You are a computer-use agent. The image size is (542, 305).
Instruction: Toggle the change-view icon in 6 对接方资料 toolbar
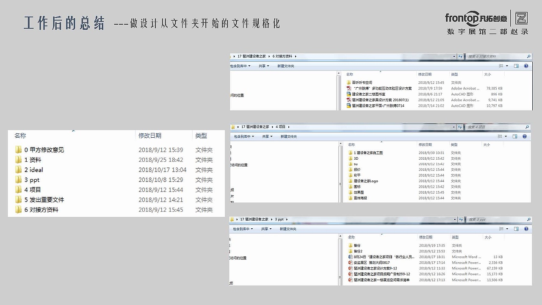(x=502, y=66)
